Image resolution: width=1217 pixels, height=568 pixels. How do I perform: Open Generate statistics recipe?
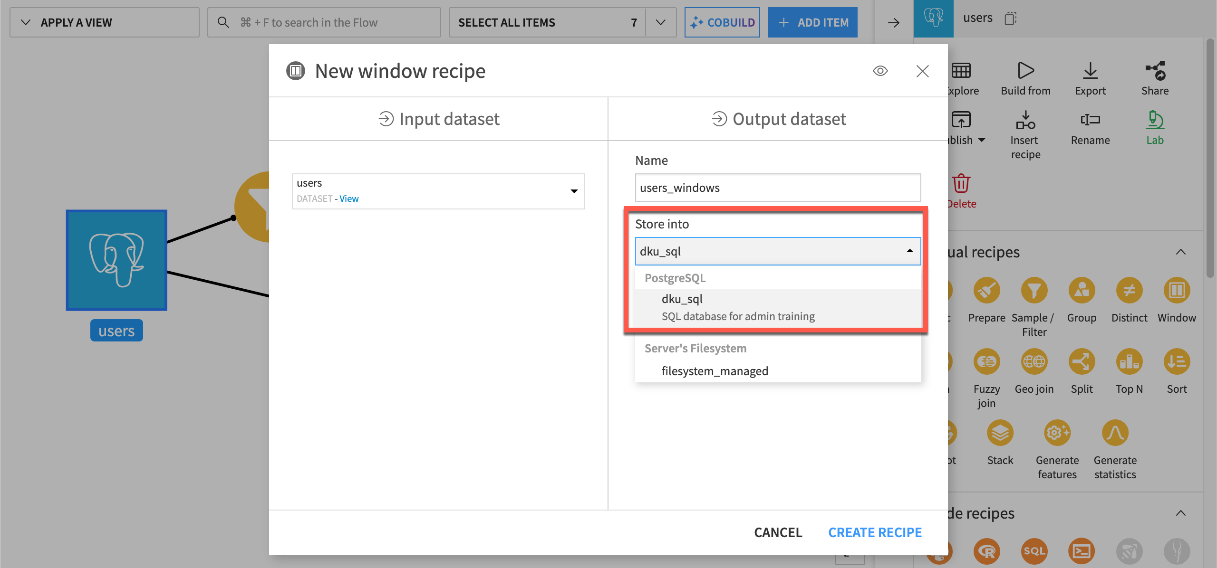(x=1115, y=433)
